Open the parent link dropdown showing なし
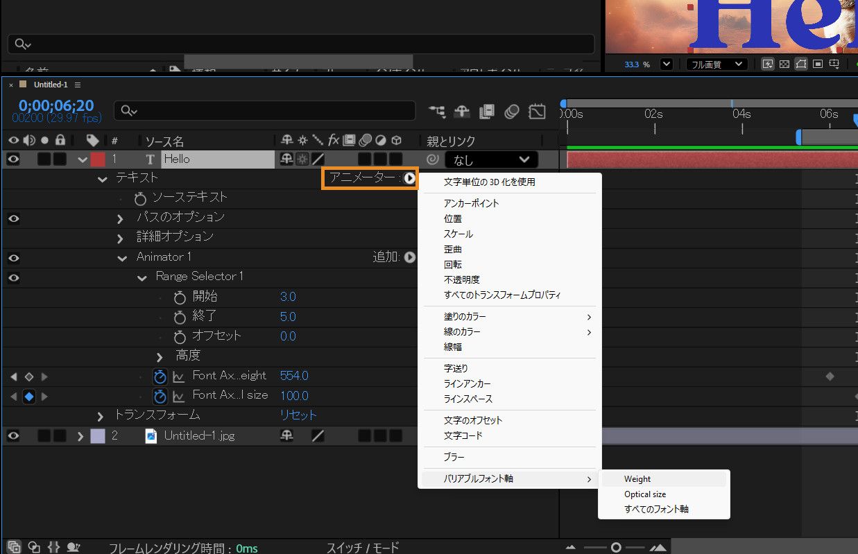This screenshot has height=554, width=858. 492,159
